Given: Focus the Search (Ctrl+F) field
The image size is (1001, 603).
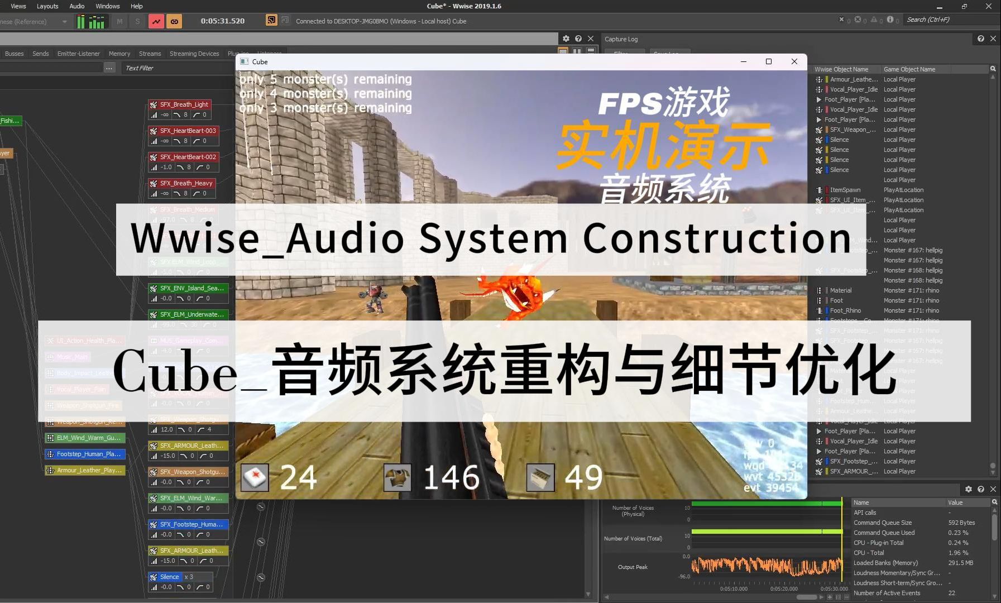Looking at the screenshot, I should (951, 20).
